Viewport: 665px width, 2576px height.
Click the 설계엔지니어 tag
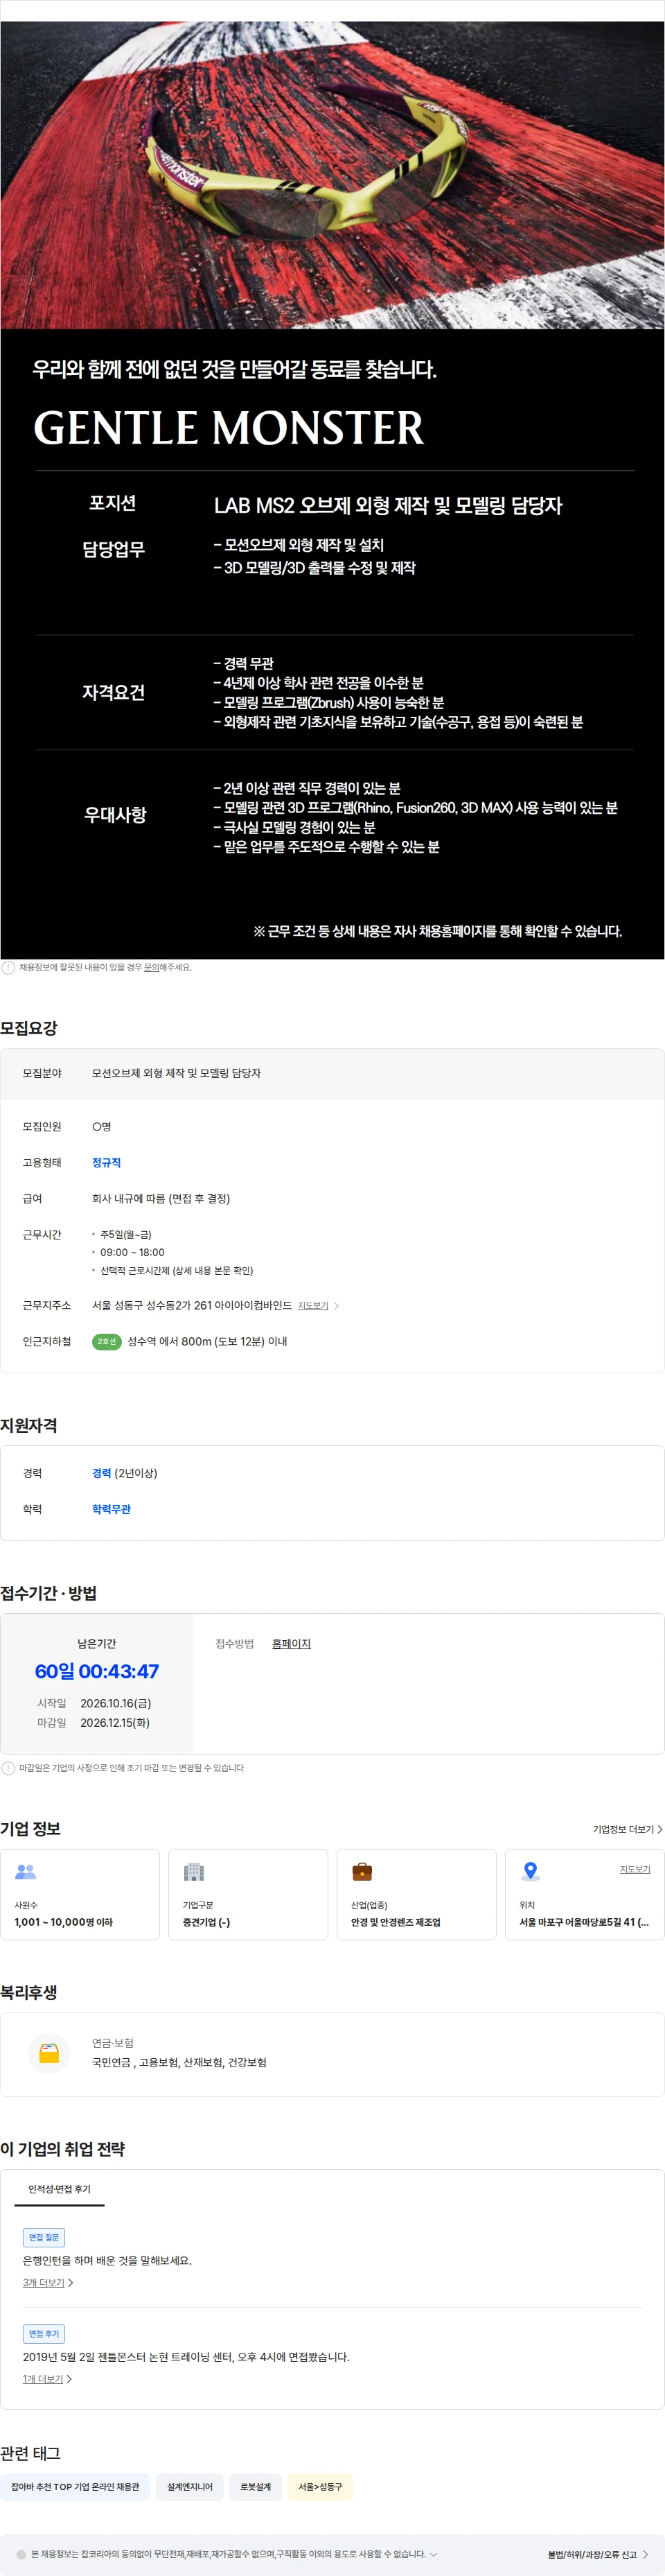(190, 2487)
